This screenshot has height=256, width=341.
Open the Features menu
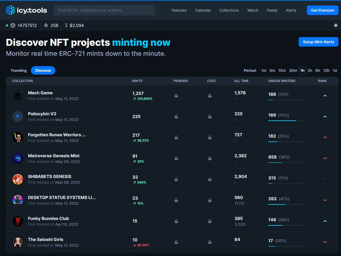coord(179,10)
